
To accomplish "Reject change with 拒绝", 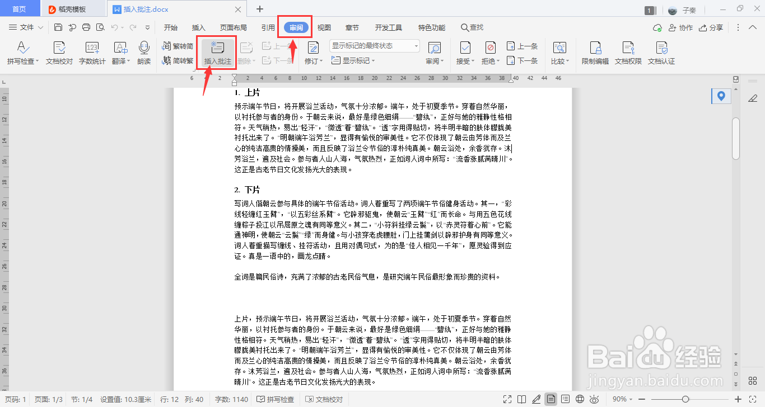I will coord(491,54).
